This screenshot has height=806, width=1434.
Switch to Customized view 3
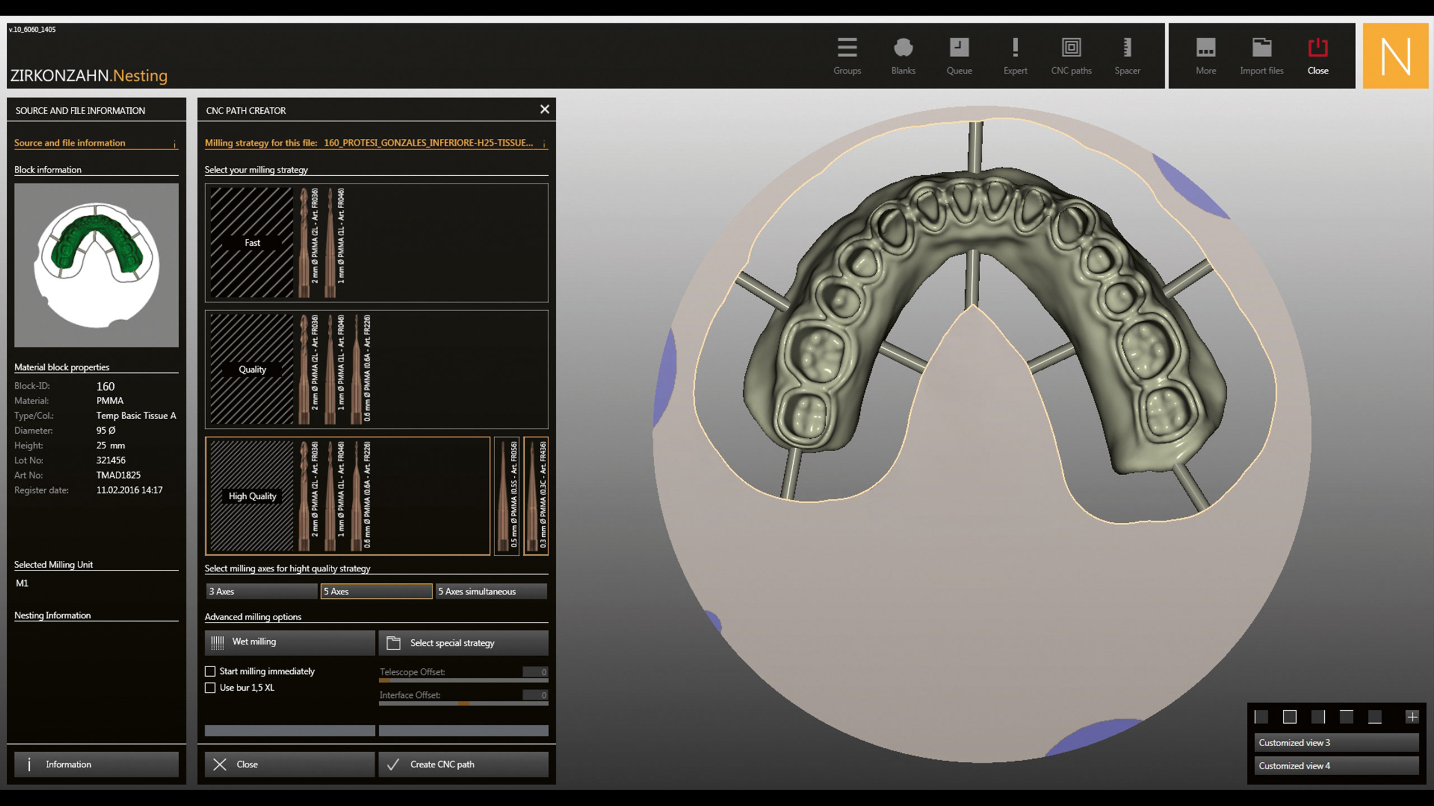click(1335, 743)
